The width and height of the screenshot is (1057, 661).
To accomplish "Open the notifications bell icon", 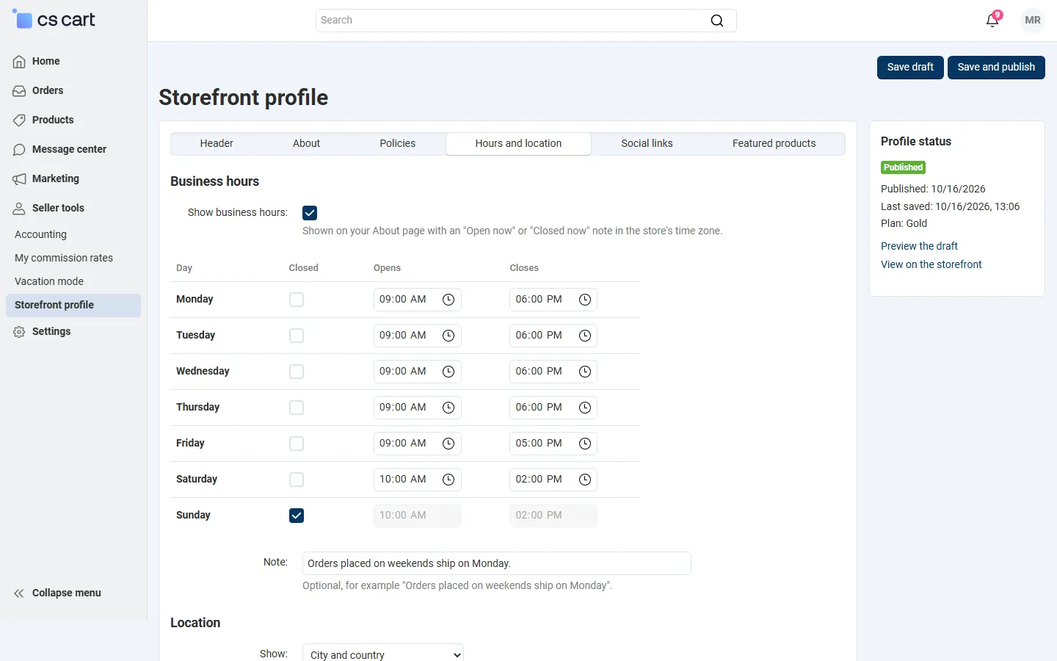I will click(992, 21).
